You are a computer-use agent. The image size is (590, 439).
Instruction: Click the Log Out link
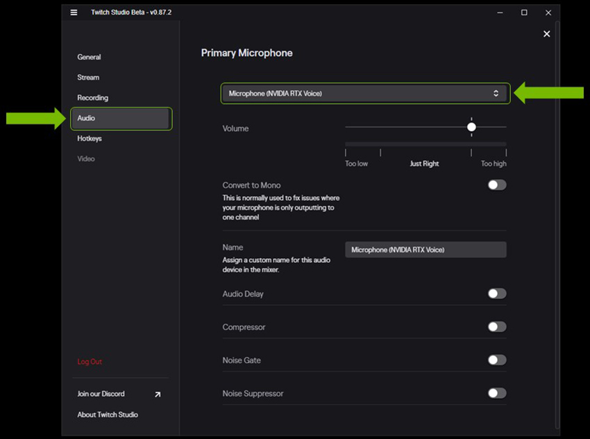[x=90, y=361]
